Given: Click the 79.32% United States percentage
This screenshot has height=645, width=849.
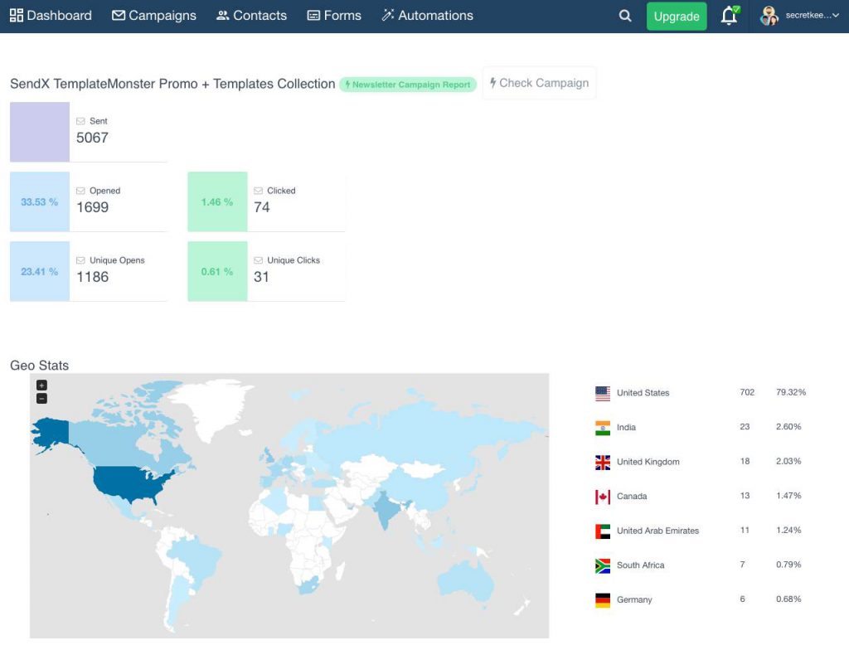Looking at the screenshot, I should pos(790,392).
